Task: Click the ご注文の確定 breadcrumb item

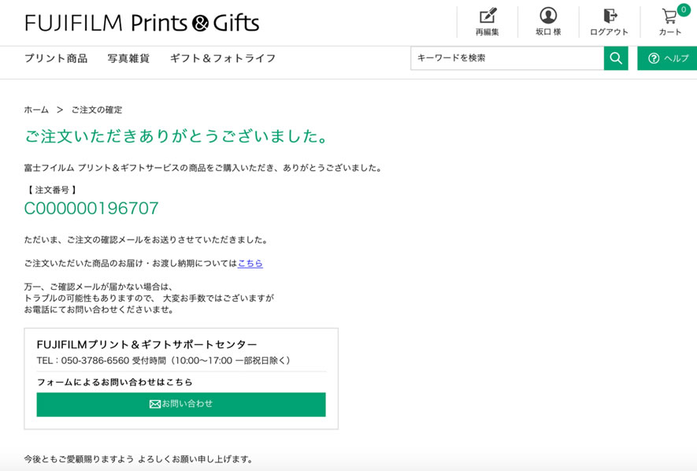Action: (97, 109)
